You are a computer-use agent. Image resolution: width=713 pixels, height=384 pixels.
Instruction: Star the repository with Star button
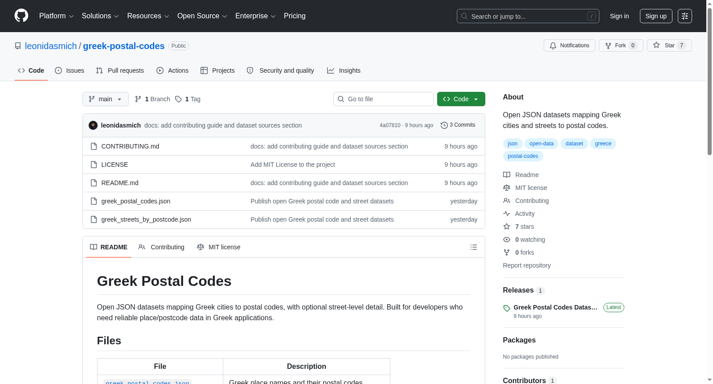point(669,45)
